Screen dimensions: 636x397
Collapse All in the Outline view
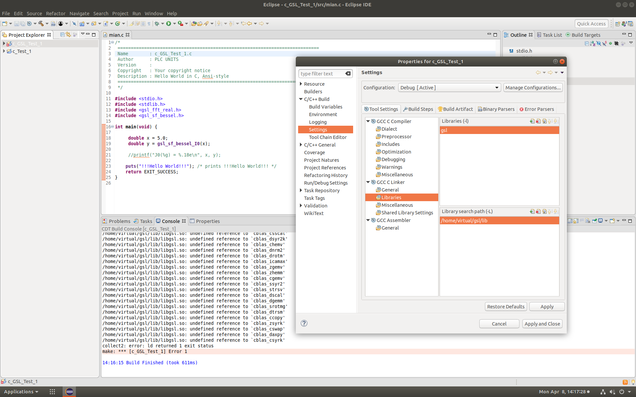click(587, 43)
